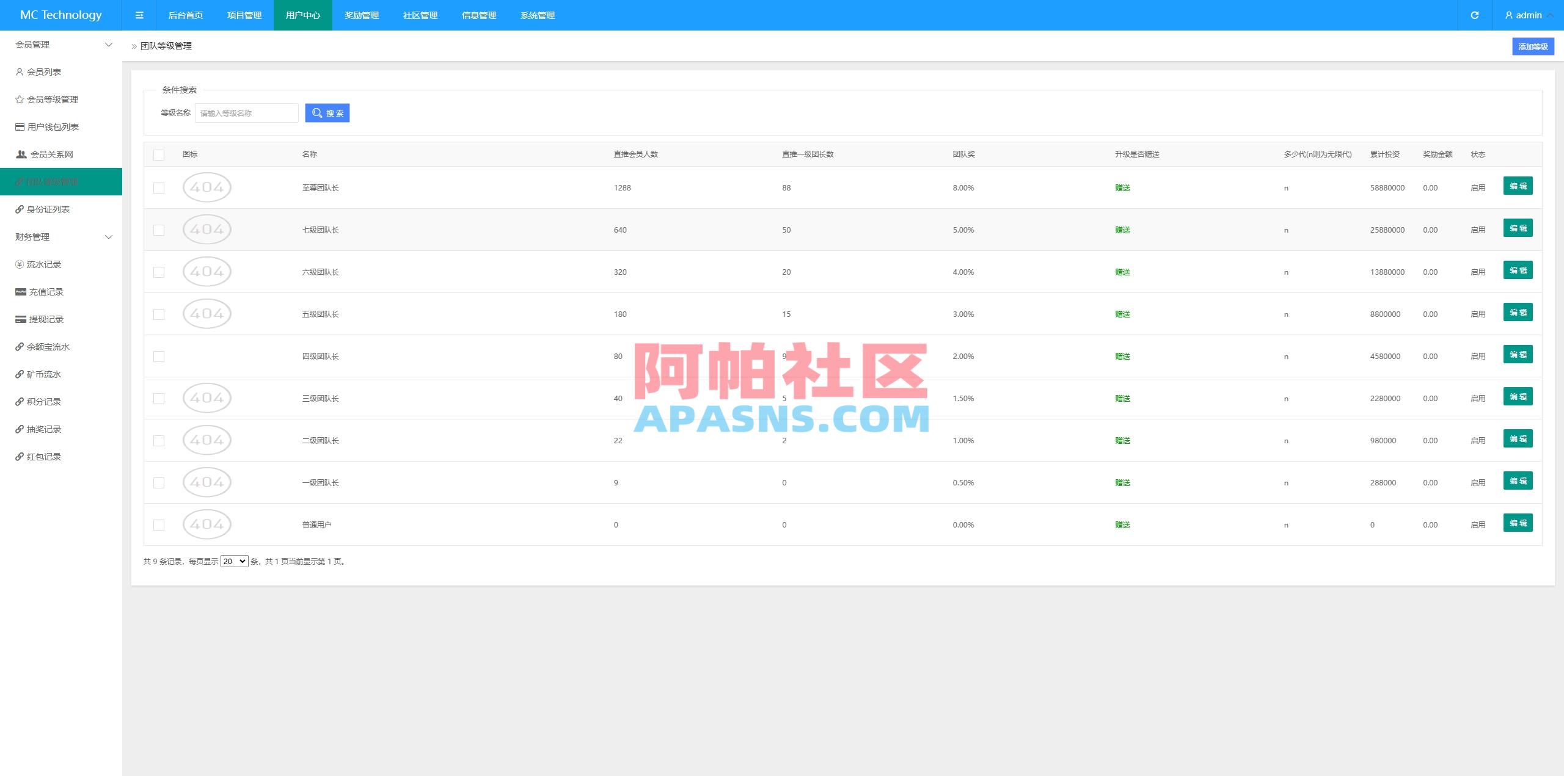The image size is (1564, 776).
Task: Open 充值记录 in the finance section
Action: pos(46,291)
